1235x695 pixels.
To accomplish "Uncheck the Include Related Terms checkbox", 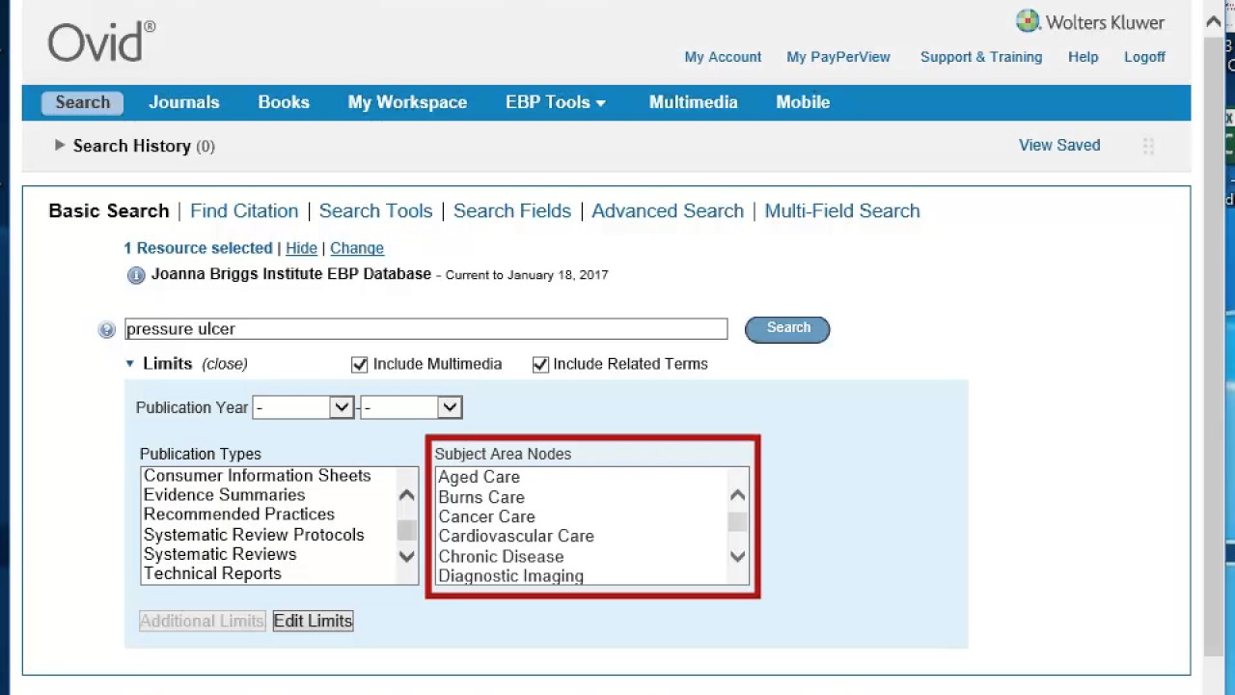I will point(540,364).
